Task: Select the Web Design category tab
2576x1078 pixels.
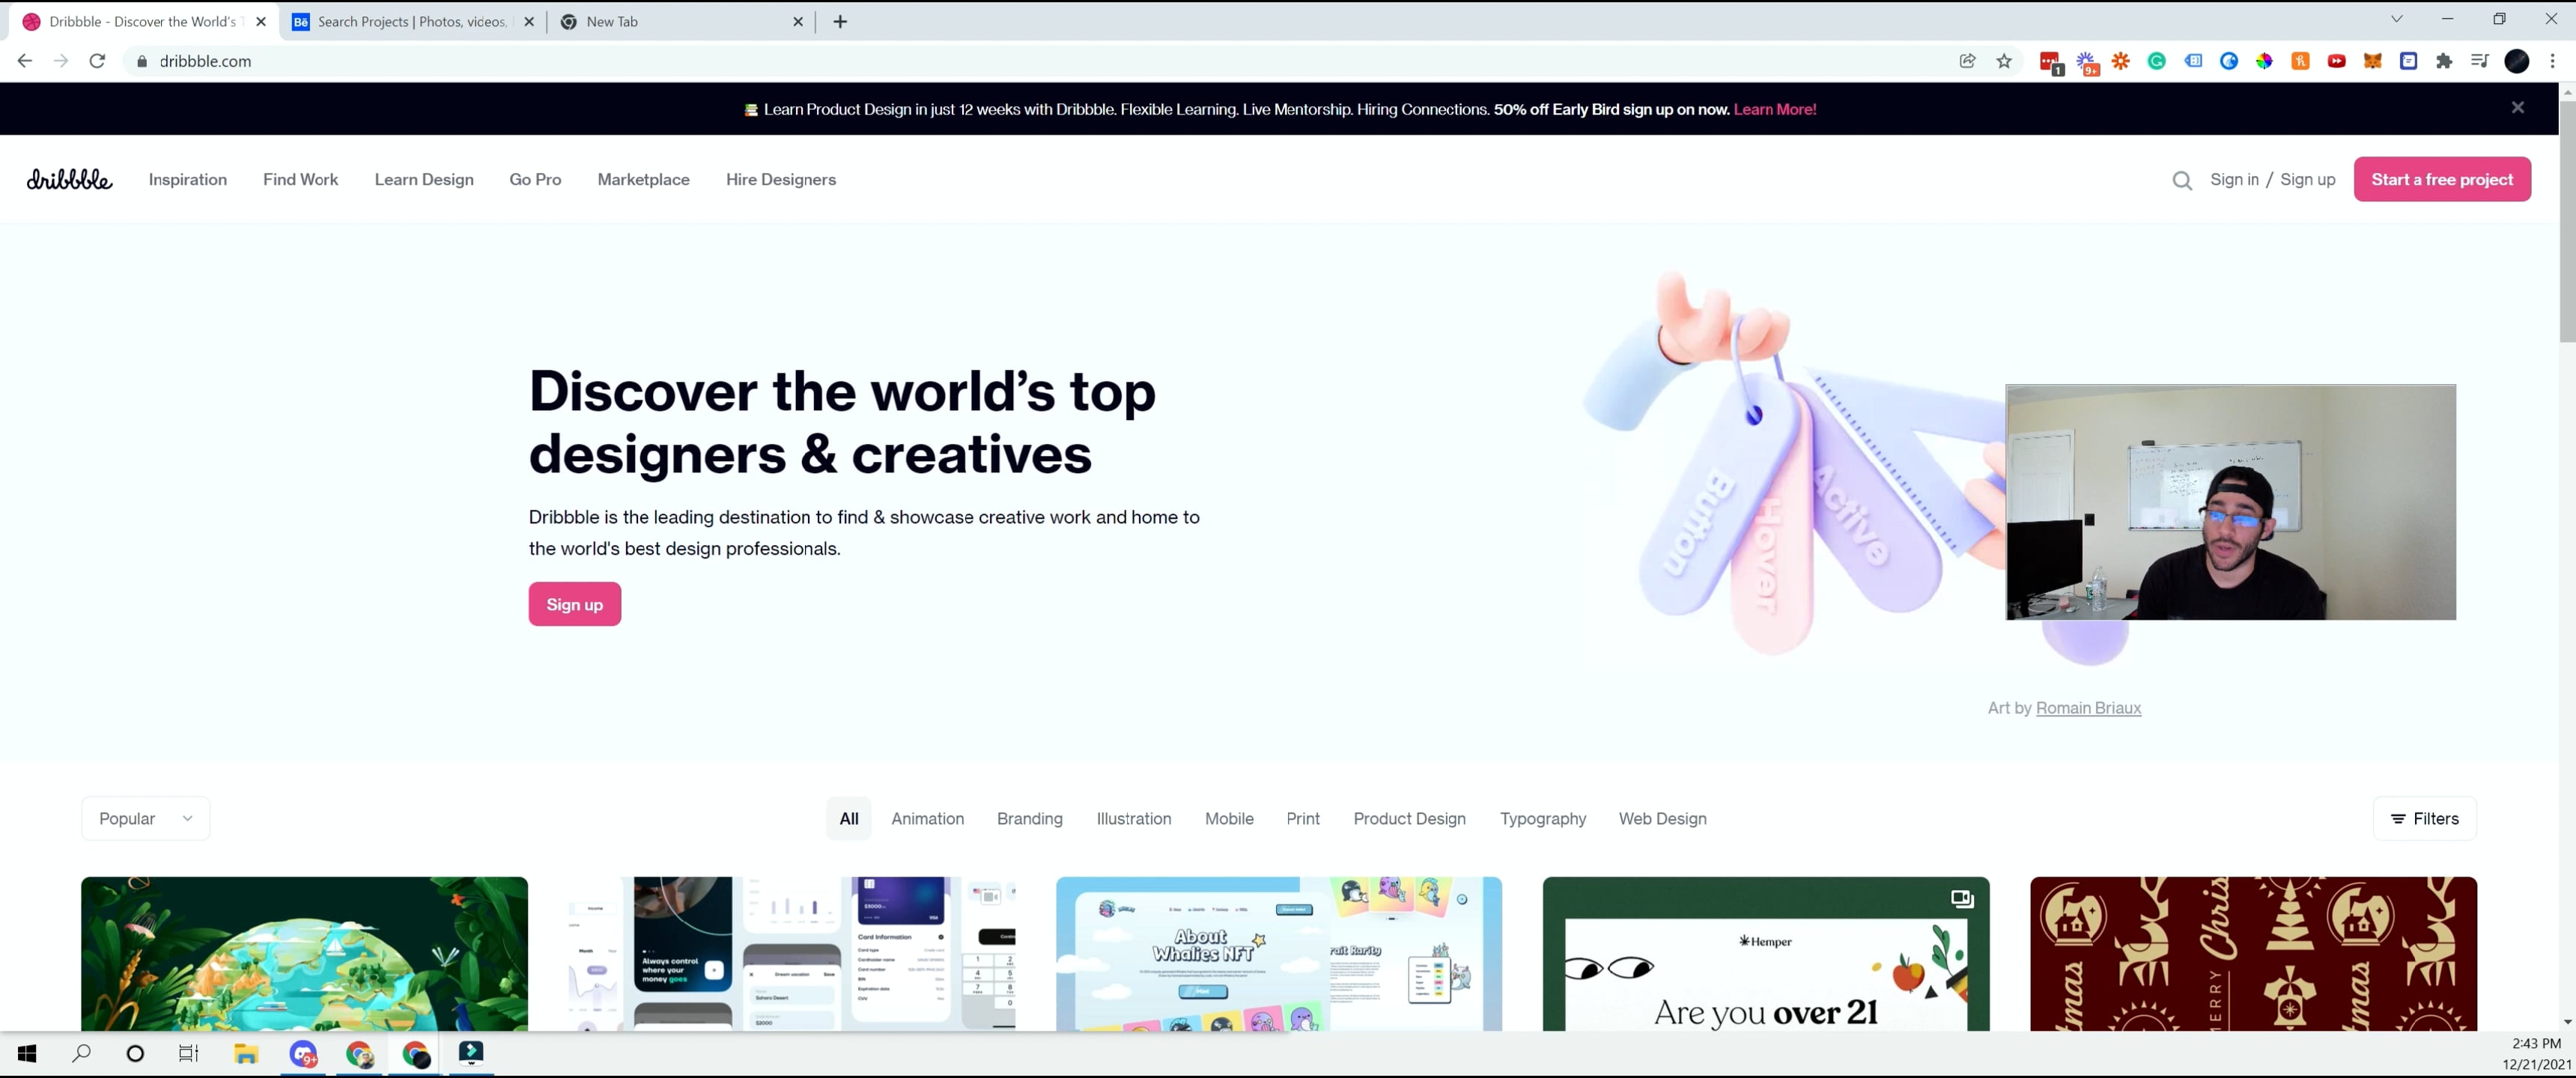Action: coord(1662,818)
